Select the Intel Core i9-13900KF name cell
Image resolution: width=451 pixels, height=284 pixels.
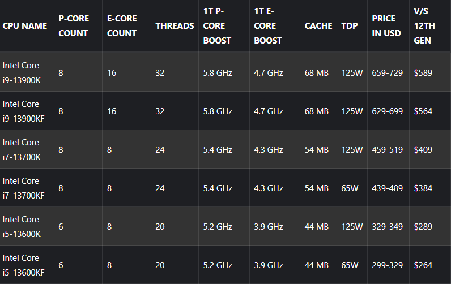click(24, 111)
